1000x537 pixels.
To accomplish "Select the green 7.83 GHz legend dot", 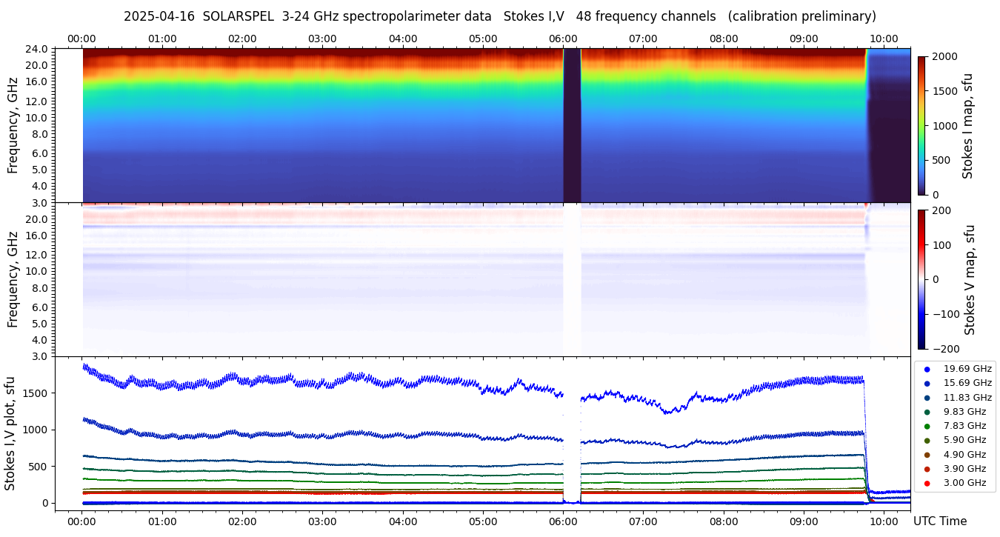I will (927, 426).
